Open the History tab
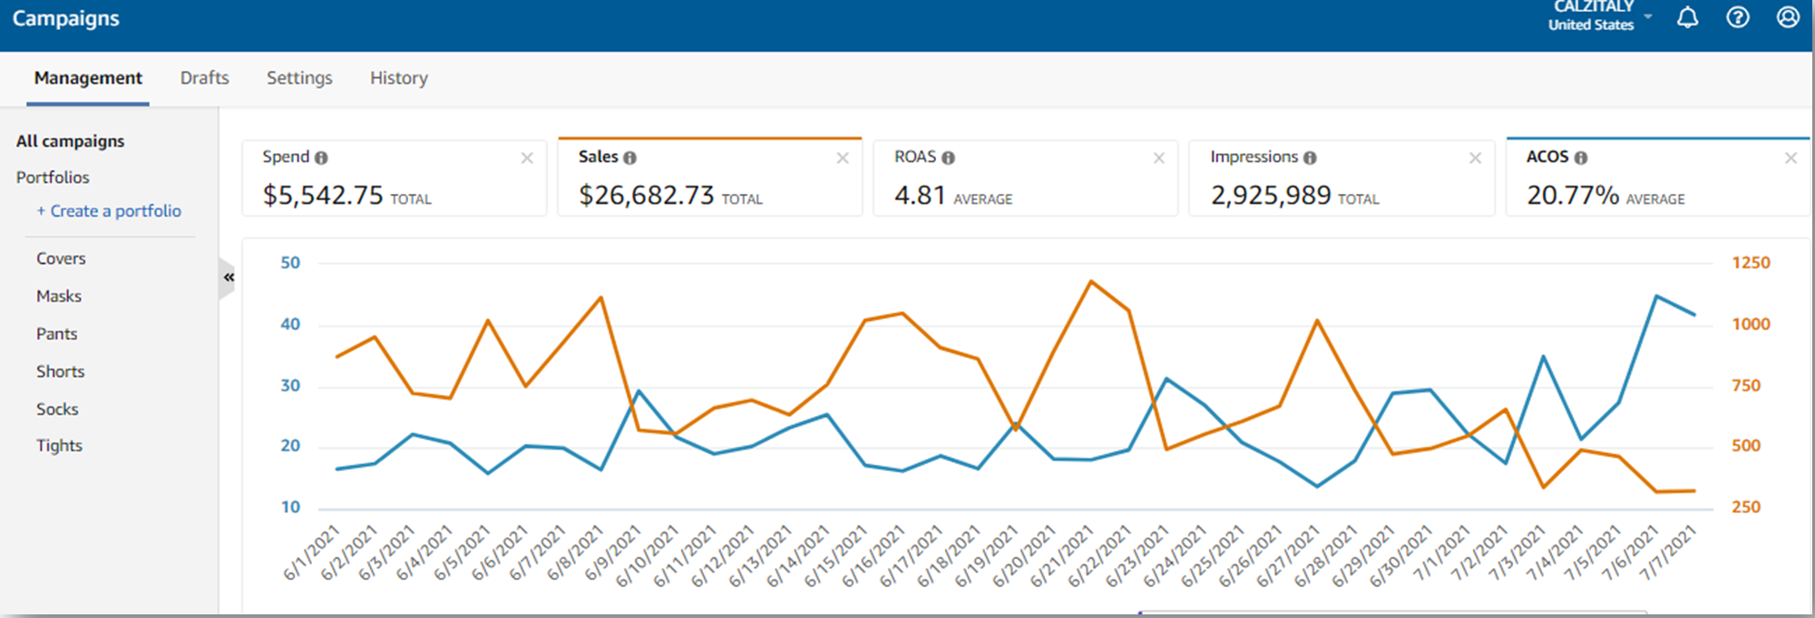 [399, 79]
